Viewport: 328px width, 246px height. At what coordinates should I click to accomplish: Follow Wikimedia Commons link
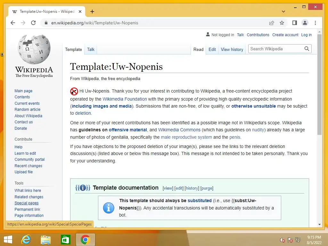(x=179, y=130)
